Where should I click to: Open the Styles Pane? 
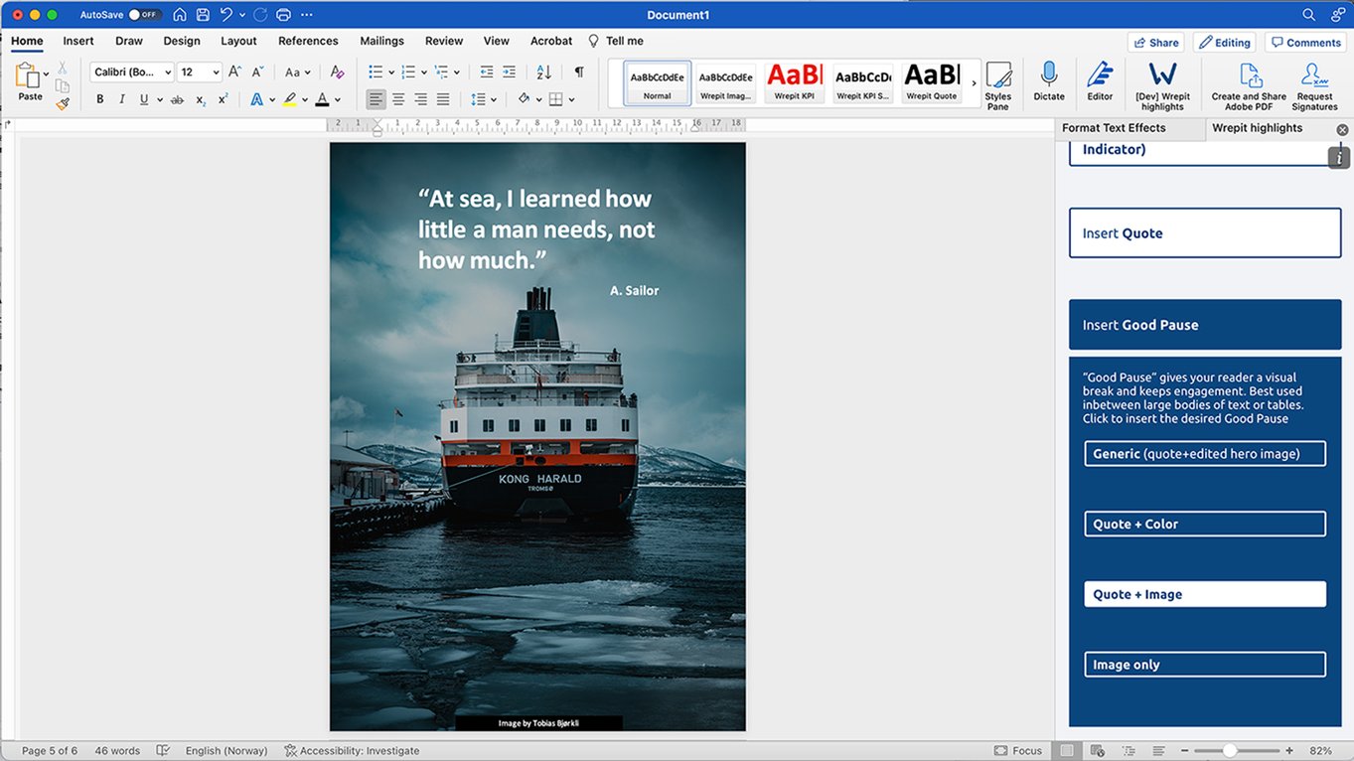pyautogui.click(x=998, y=85)
